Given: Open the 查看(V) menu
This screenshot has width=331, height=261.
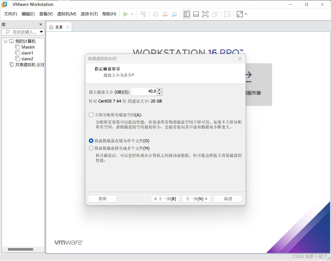Looking at the screenshot, I should click(x=46, y=14).
